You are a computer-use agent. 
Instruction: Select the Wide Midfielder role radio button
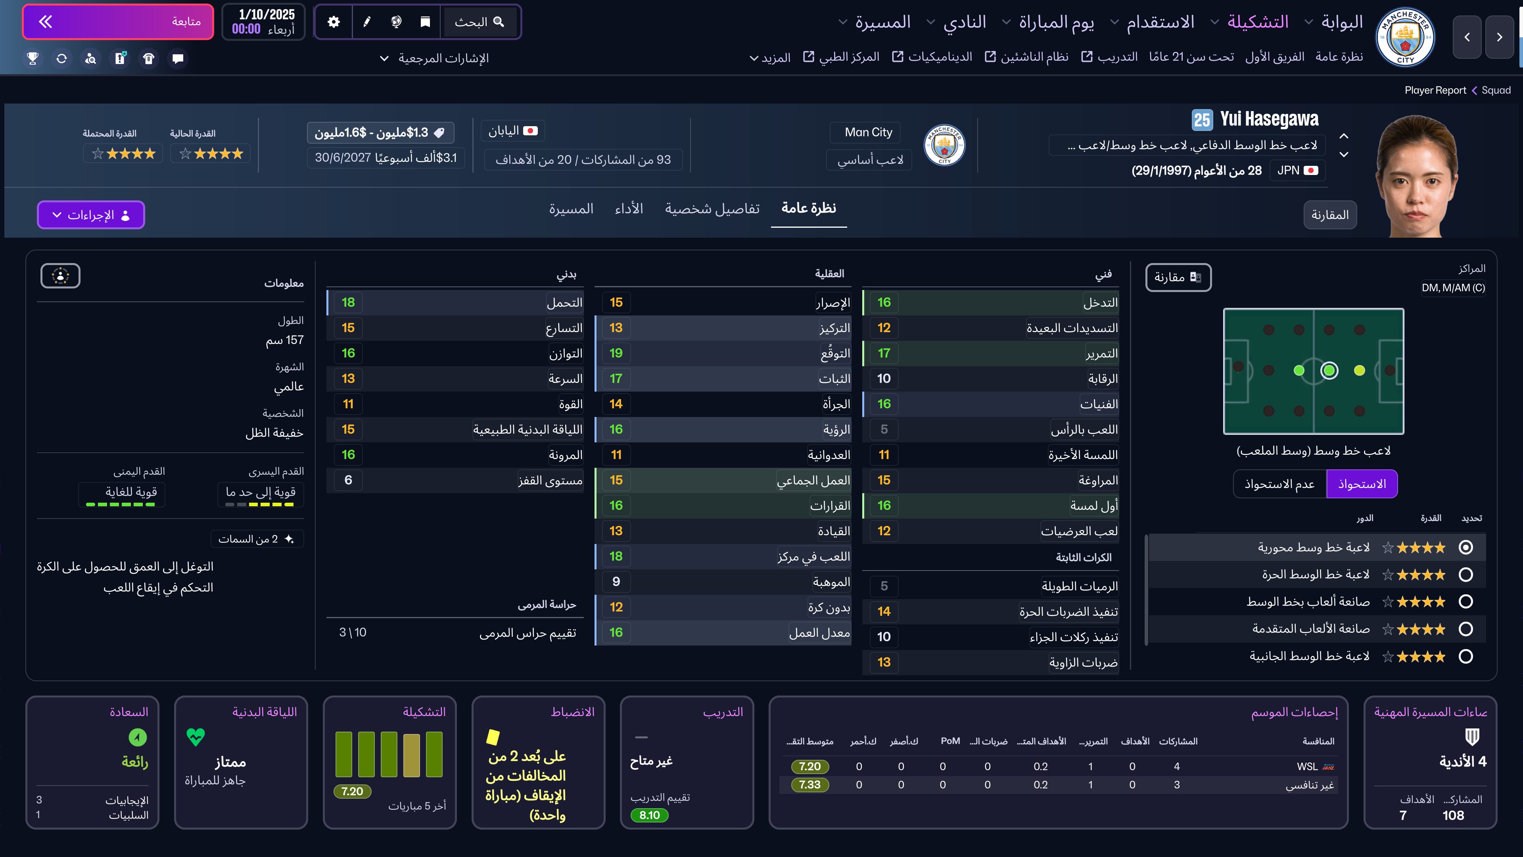pyautogui.click(x=1465, y=656)
